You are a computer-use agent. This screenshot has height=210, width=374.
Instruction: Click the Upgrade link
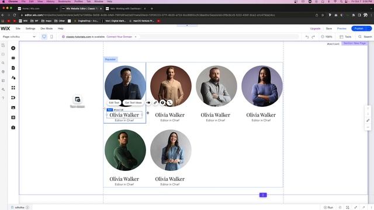(x=315, y=29)
